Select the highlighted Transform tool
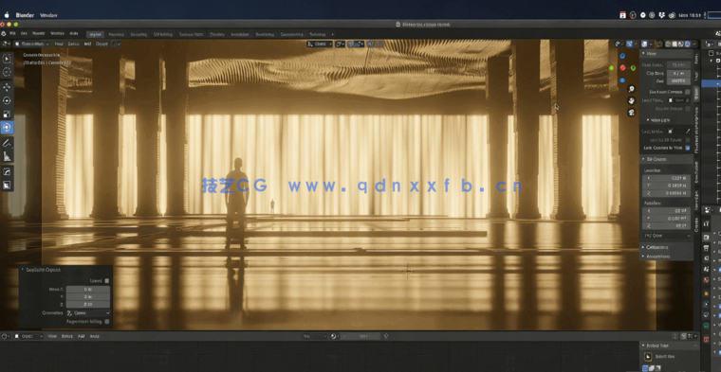721x372 pixels. click(x=7, y=128)
